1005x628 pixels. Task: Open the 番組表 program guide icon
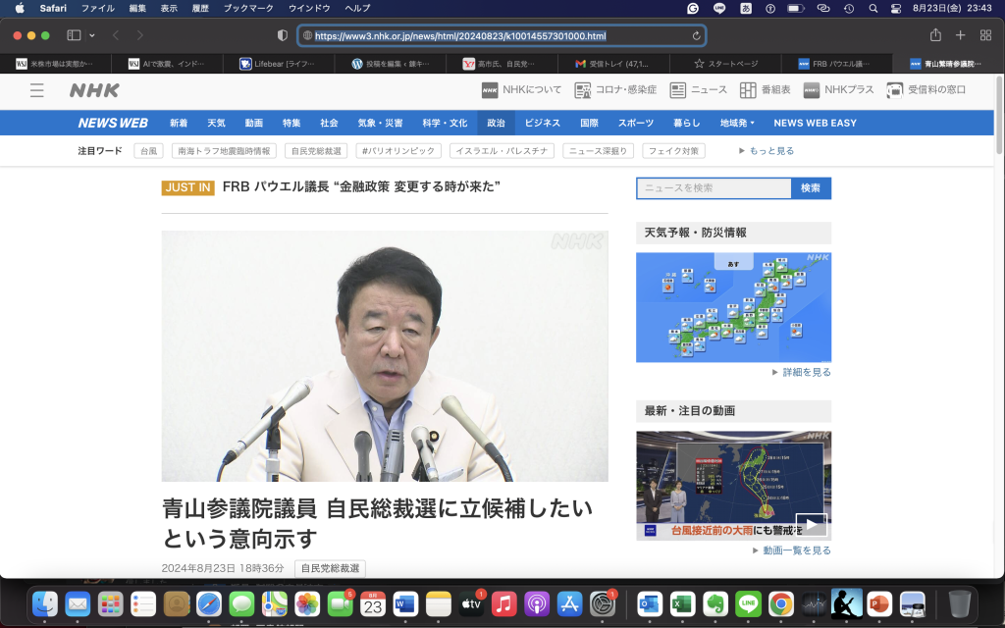click(x=748, y=90)
